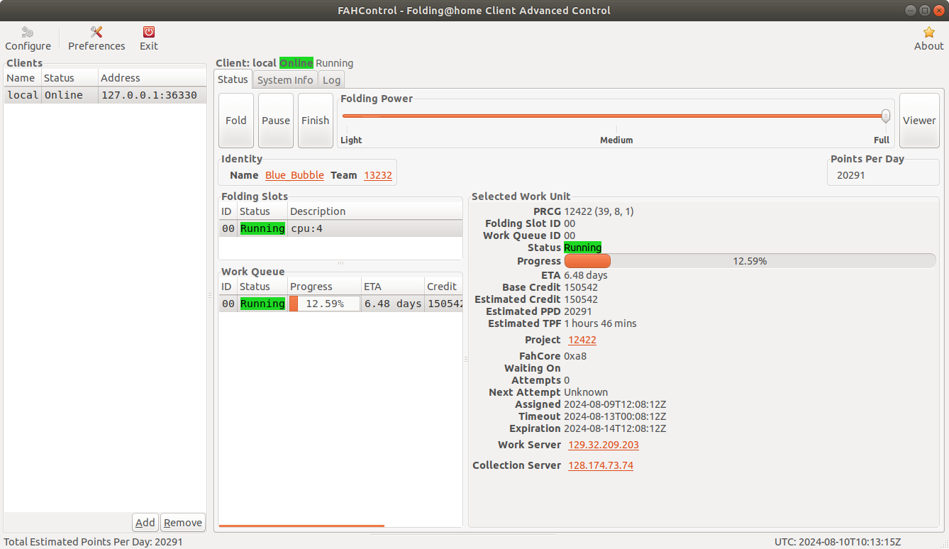This screenshot has height=549, width=949.
Task: Open the Configure dialog
Action: (28, 38)
